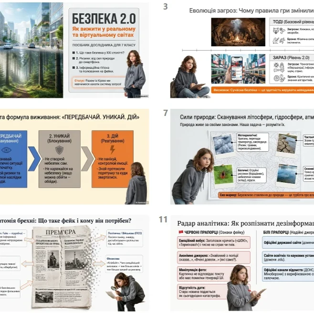
Task: Click the 'Офіційні державні сайти' white flag card
Action: click(x=288, y=242)
